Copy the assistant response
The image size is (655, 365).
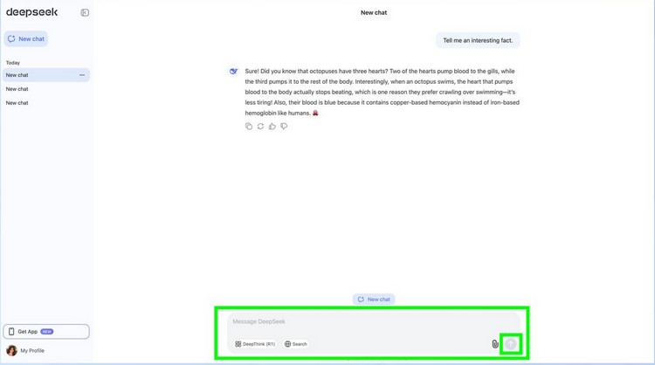pos(249,126)
